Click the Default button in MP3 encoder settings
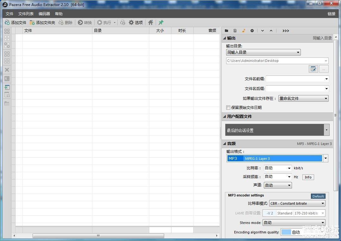 (x=318, y=196)
